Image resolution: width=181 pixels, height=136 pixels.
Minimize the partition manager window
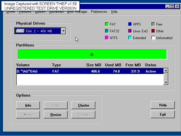168,6
